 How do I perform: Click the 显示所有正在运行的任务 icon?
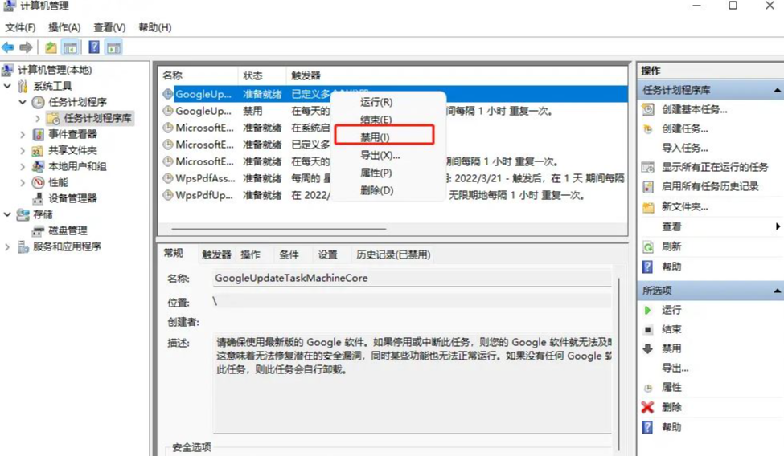(648, 167)
